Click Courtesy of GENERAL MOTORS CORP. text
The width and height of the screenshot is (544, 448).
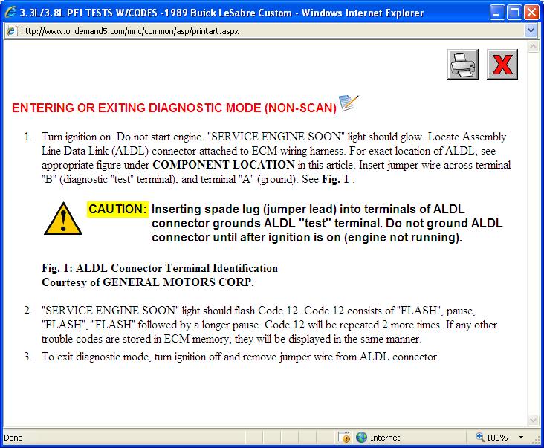[x=148, y=282]
